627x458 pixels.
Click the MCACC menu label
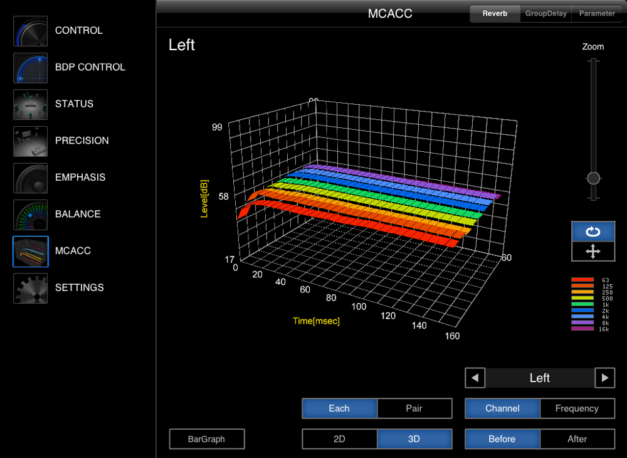tap(73, 251)
